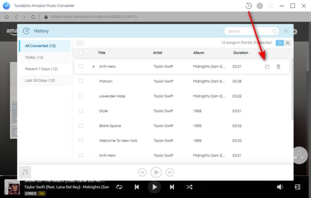
Task: Click the LYRICS badge
Action: 31,193
